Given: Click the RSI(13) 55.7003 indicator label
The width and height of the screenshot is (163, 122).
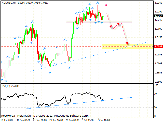Looking at the screenshot, I should click(x=10, y=86).
